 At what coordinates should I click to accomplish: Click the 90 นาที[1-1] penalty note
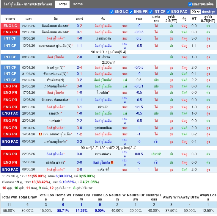click(108, 52)
